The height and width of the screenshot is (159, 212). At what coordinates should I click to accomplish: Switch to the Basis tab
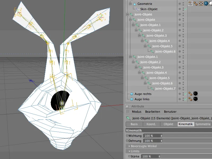pyautogui.click(x=134, y=124)
